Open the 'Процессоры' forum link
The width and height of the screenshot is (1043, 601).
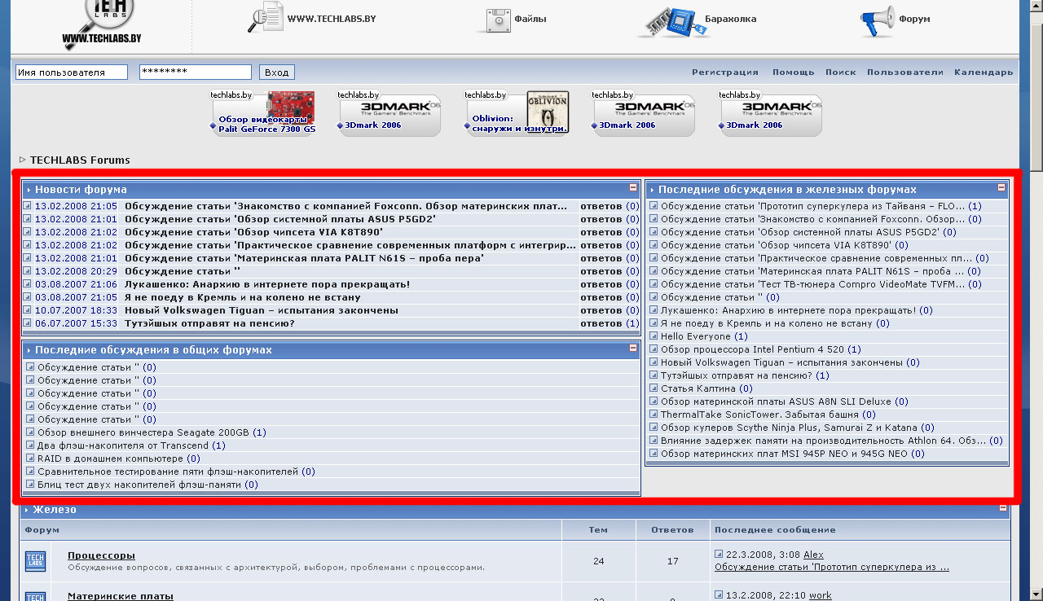click(101, 555)
